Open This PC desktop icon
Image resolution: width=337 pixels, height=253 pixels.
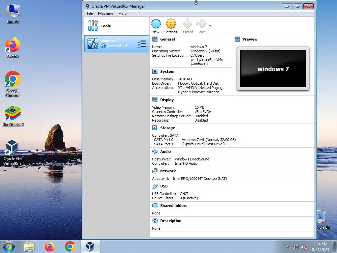coord(13,14)
